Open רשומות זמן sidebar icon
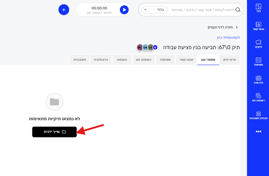Screen dimensions: 269x176 pyautogui.click(x=258, y=97)
